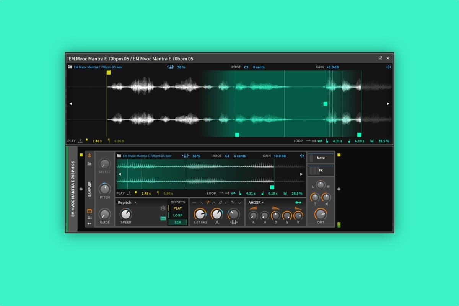Click 2.48 s play start value in top editor
This screenshot has width=459, height=306.
[97, 141]
